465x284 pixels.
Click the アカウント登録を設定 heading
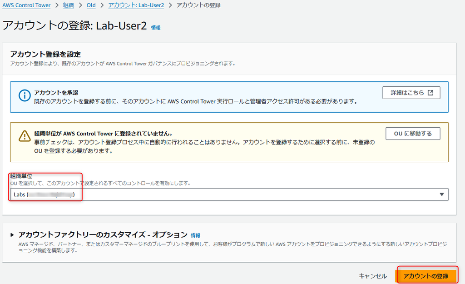tap(45, 55)
